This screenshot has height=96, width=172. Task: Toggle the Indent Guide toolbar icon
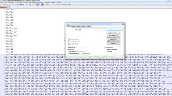point(42,5)
